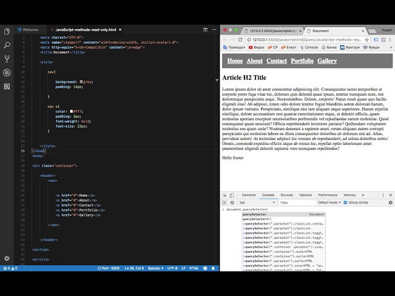Click the blue extension icon in Chrome toolbar
Screen dimensions: 395x296
point(376,39)
